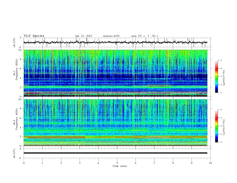Click the time axis tick label "3"

click(x=80, y=163)
